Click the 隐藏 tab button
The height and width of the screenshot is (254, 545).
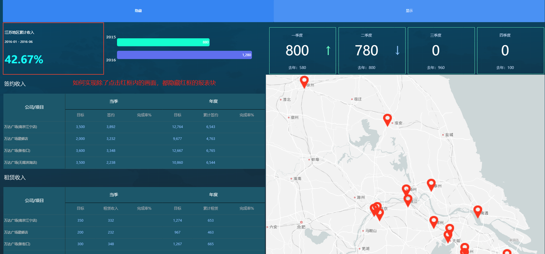click(138, 11)
